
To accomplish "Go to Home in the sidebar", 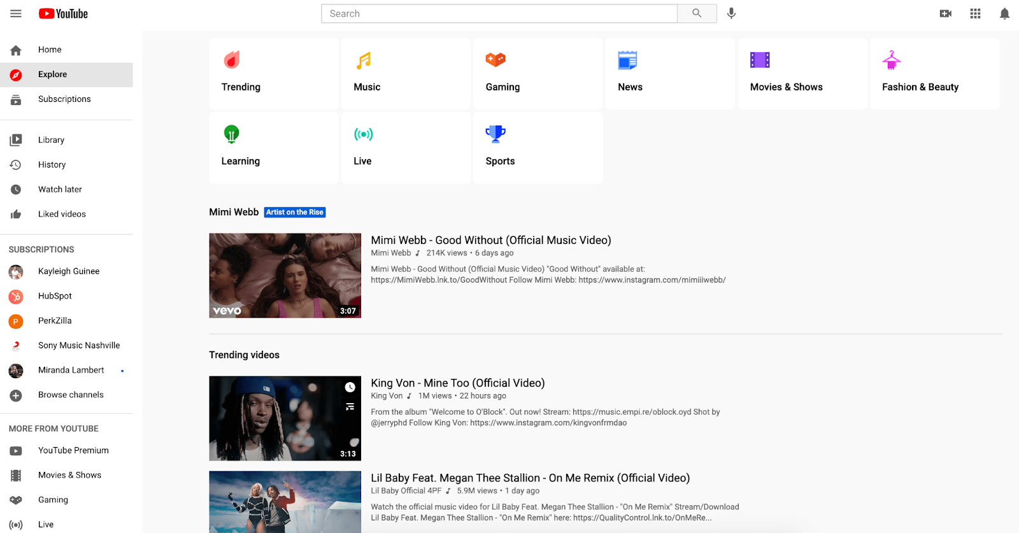I will [66, 50].
